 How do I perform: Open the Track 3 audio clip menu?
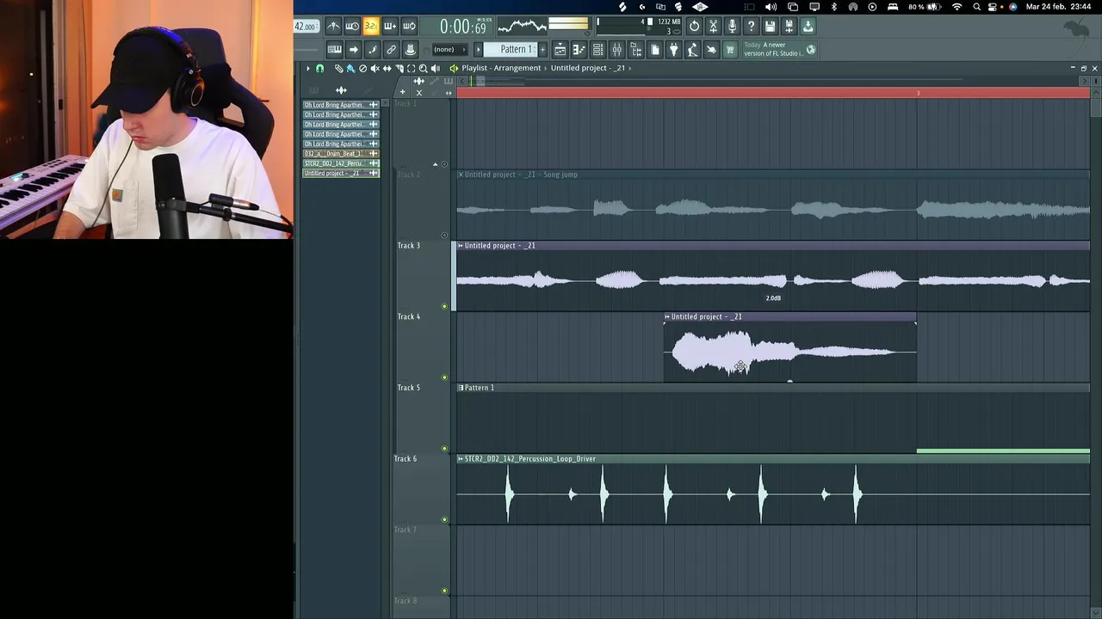click(x=461, y=246)
